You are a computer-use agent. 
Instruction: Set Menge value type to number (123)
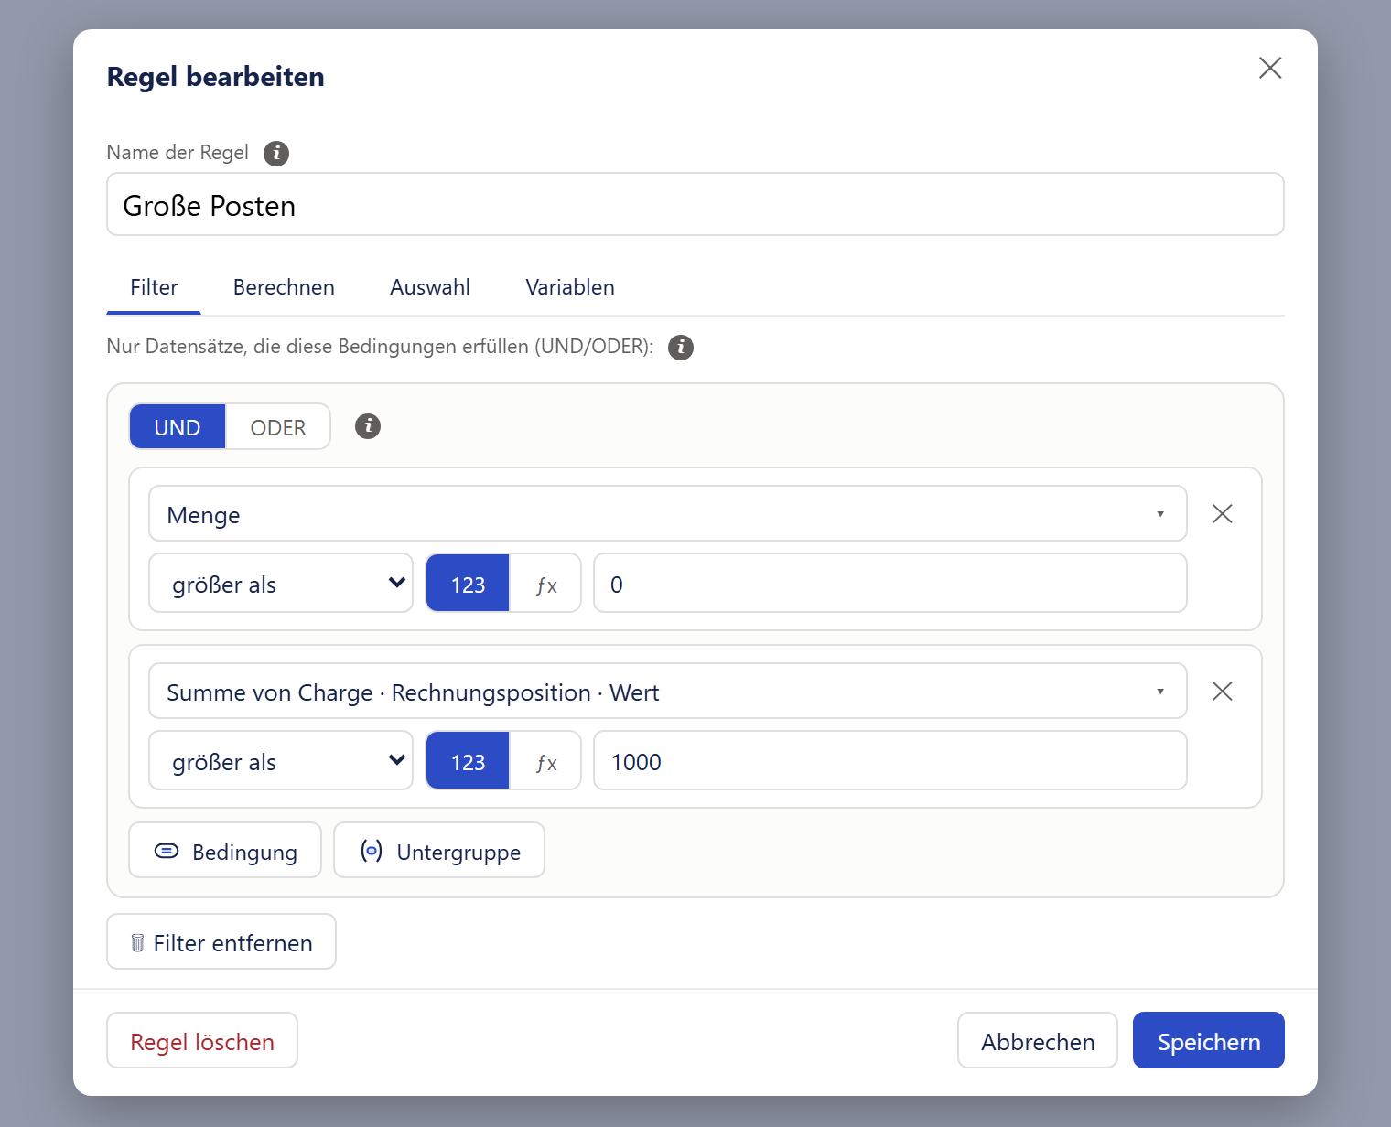(x=468, y=584)
